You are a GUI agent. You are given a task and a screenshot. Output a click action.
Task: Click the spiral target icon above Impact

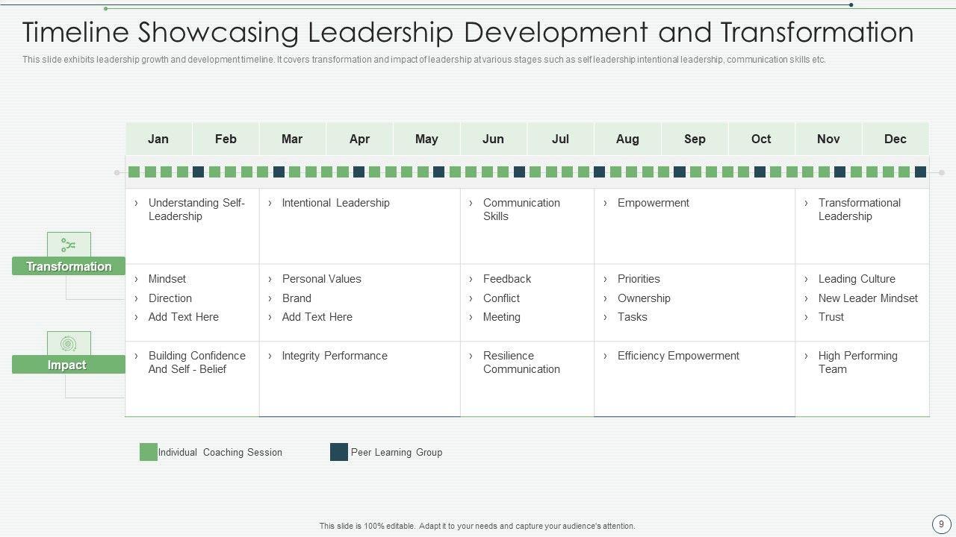(x=69, y=344)
